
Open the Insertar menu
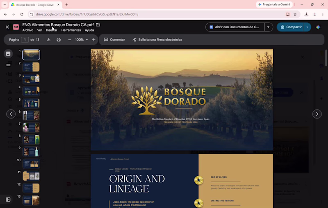tap(52, 30)
